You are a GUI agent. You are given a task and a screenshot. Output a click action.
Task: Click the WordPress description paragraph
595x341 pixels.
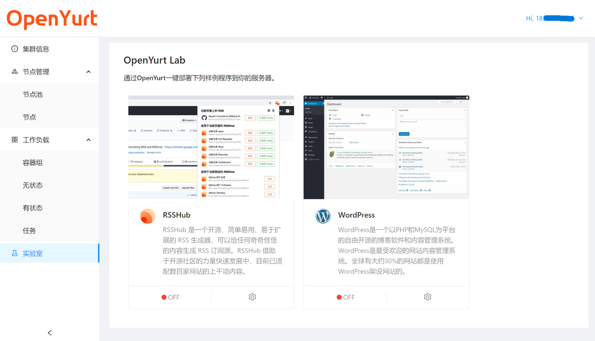tap(397, 251)
